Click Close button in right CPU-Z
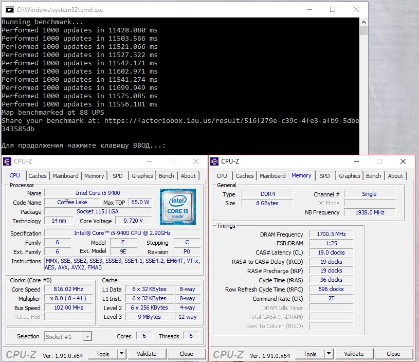This screenshot has height=362, width=419. point(393,354)
